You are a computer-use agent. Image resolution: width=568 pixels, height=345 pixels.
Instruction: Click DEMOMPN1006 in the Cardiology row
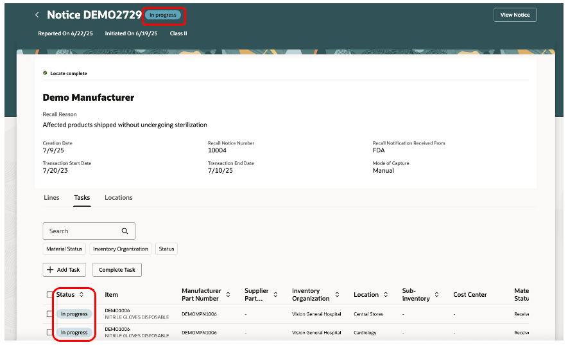pos(199,333)
